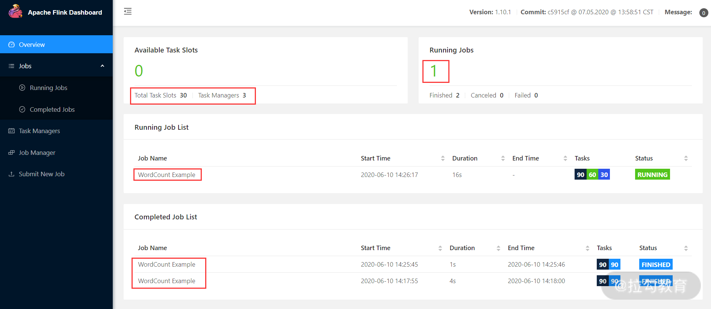This screenshot has height=309, width=711.
Task: Toggle the sidebar collapse icon
Action: 128,11
